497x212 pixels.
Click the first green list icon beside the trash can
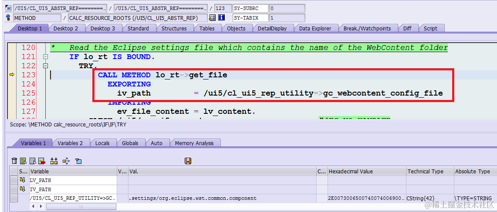coord(23,161)
